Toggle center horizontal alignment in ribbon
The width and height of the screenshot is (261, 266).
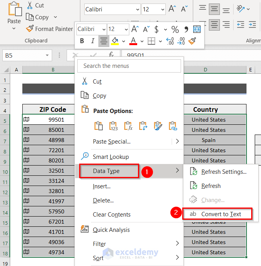(214, 25)
